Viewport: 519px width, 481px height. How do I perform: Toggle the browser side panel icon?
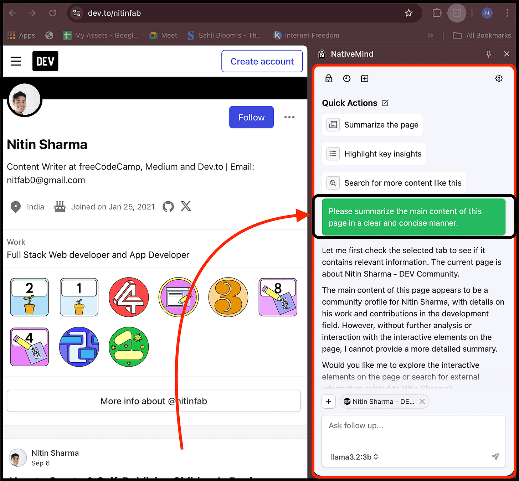pyautogui.click(x=457, y=13)
